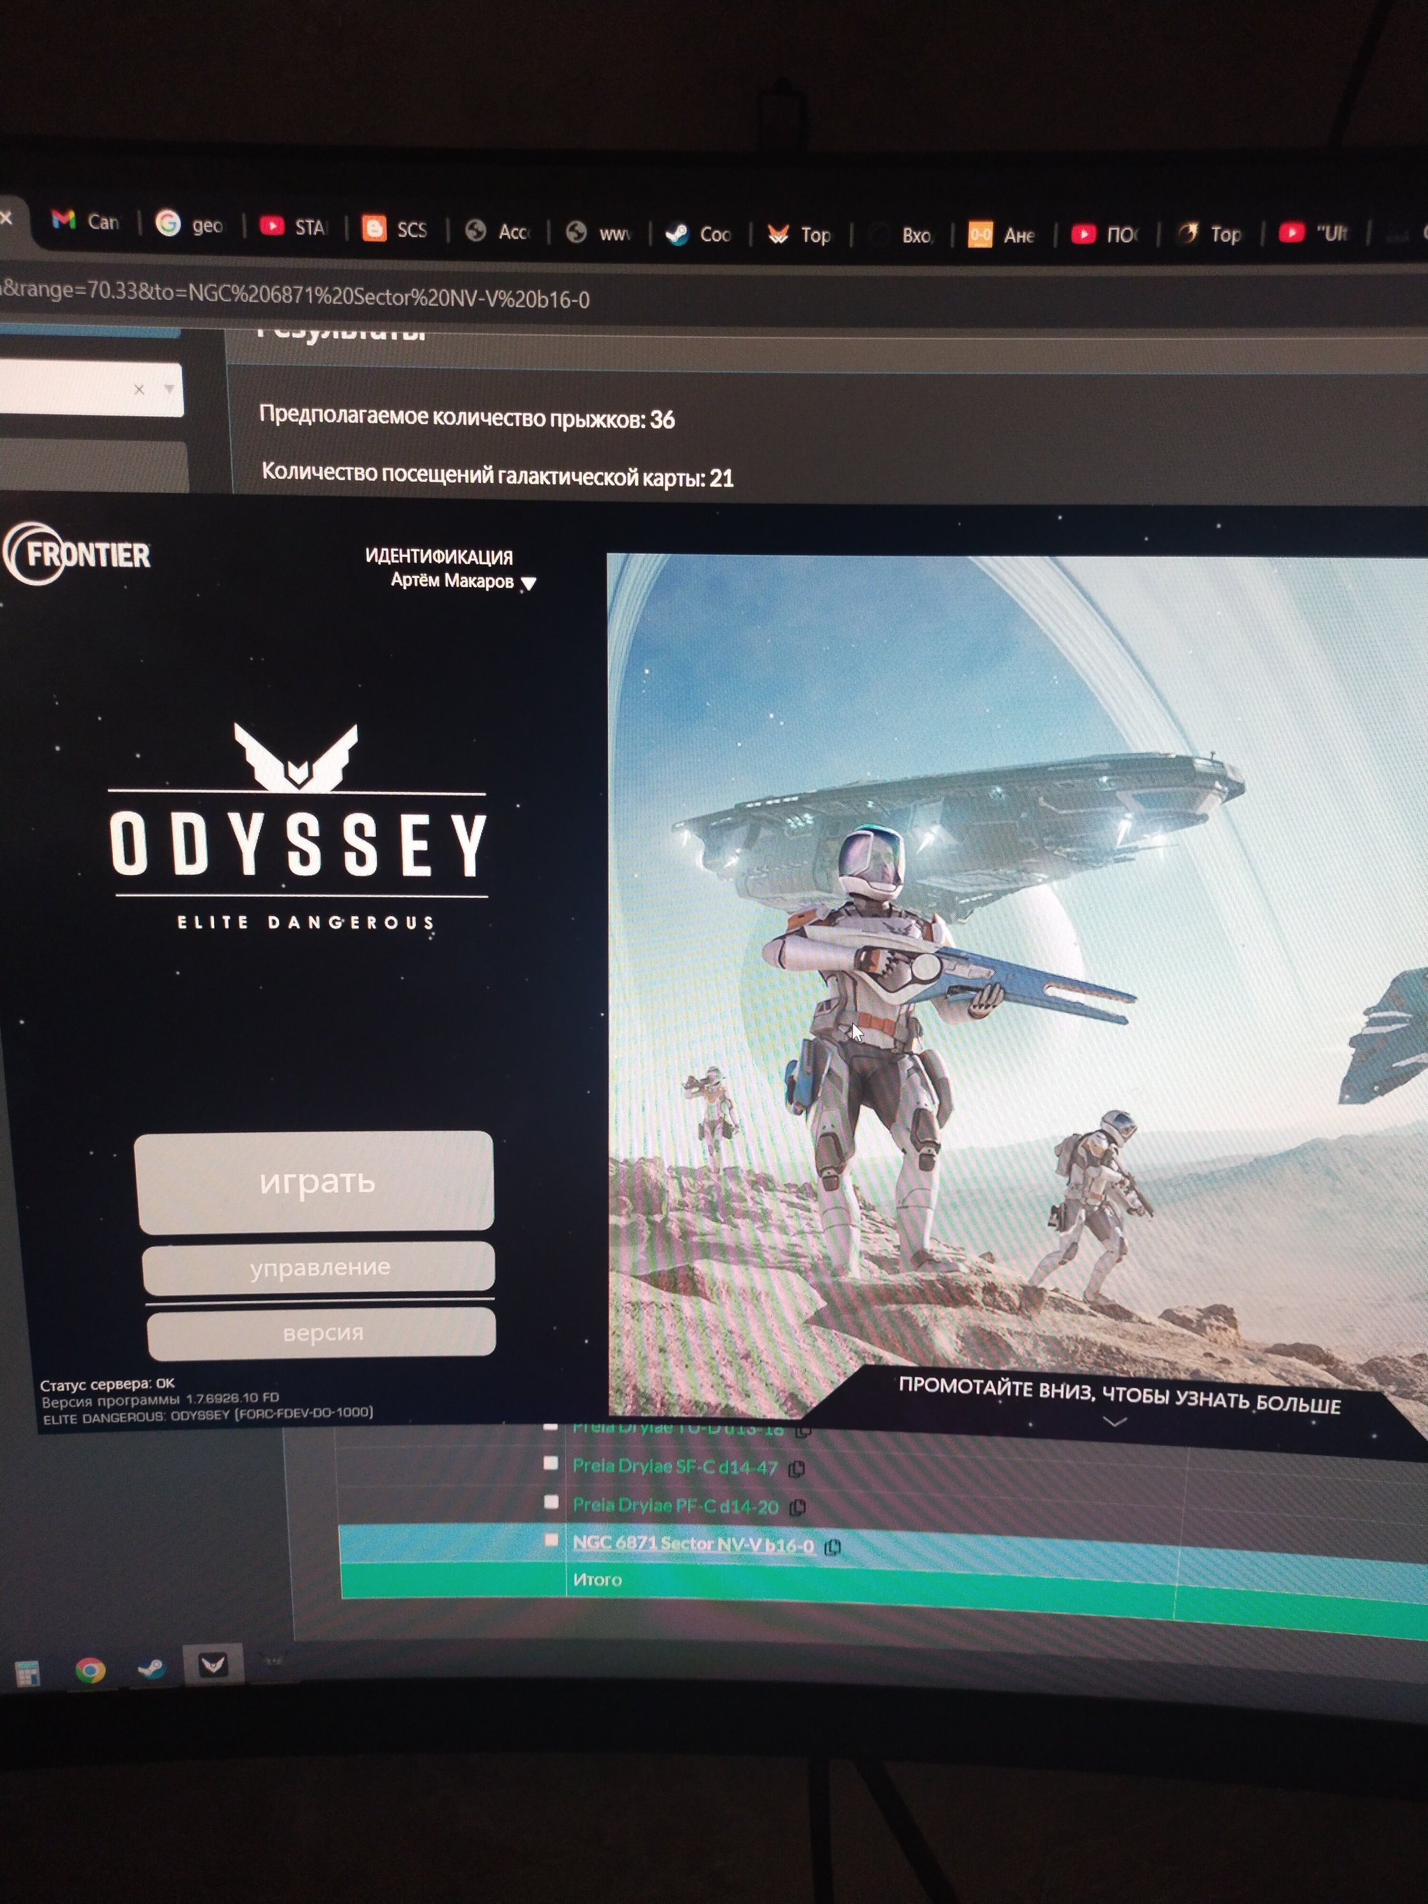Click the Frontier logo in the launcher
The image size is (1428, 1904).
click(77, 554)
